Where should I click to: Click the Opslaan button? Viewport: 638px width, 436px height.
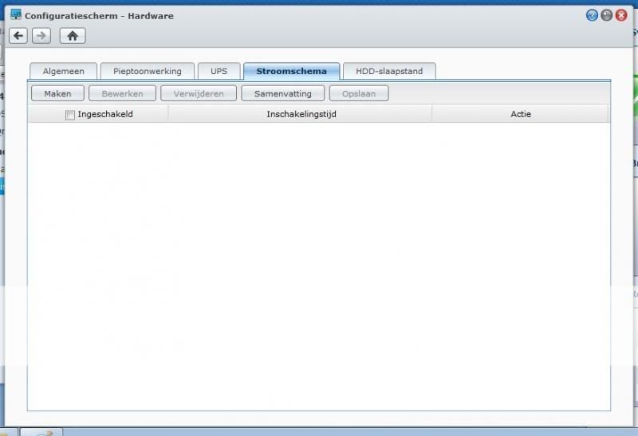[358, 93]
